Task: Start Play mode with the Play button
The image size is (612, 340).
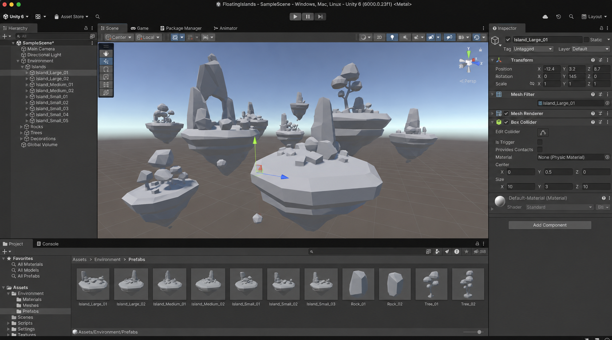Action: (295, 16)
